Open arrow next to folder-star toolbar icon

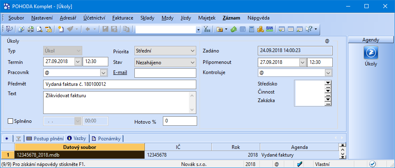(x=226, y=29)
